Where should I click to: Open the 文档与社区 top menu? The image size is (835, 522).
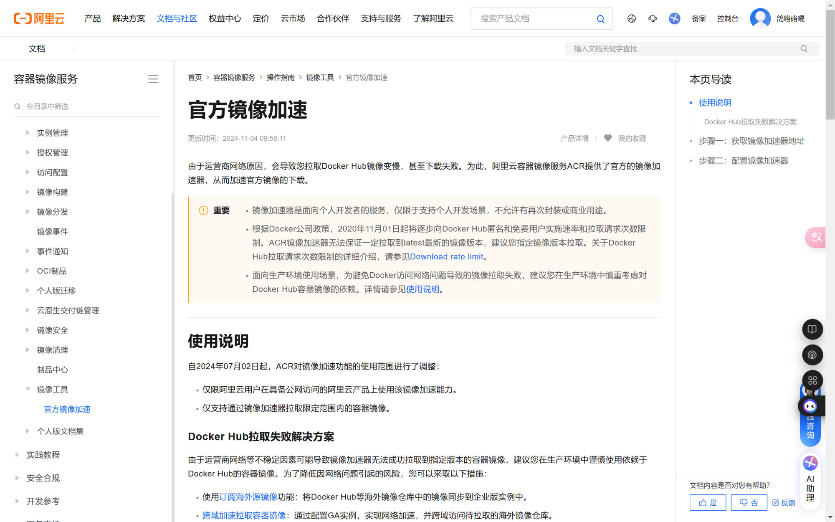[177, 18]
